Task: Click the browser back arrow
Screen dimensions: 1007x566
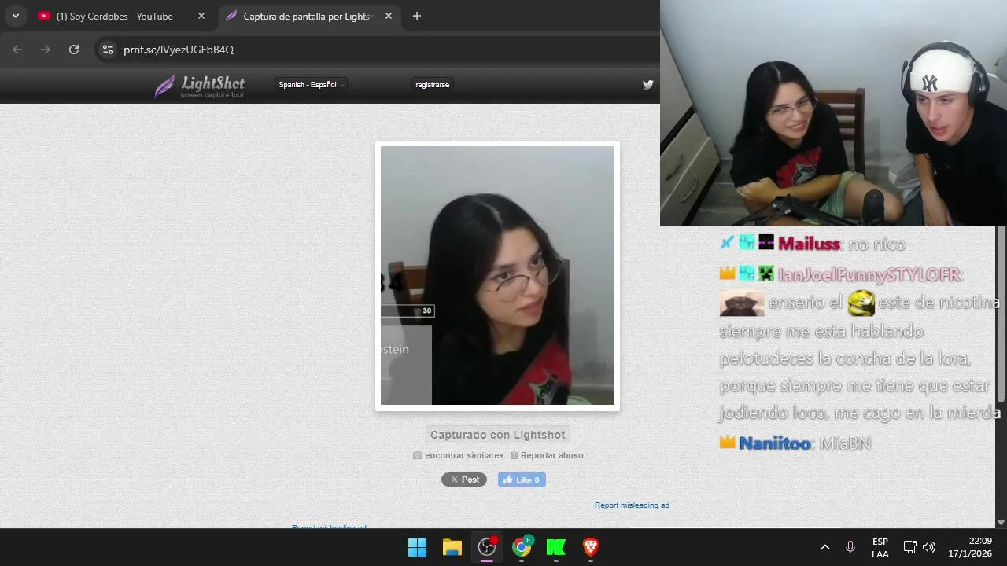Action: tap(17, 50)
